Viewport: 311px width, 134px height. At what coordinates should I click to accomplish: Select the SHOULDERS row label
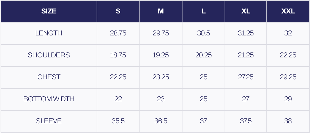pyautogui.click(x=49, y=55)
